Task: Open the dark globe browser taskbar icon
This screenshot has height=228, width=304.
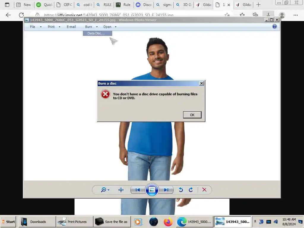Action: [x=153, y=221]
